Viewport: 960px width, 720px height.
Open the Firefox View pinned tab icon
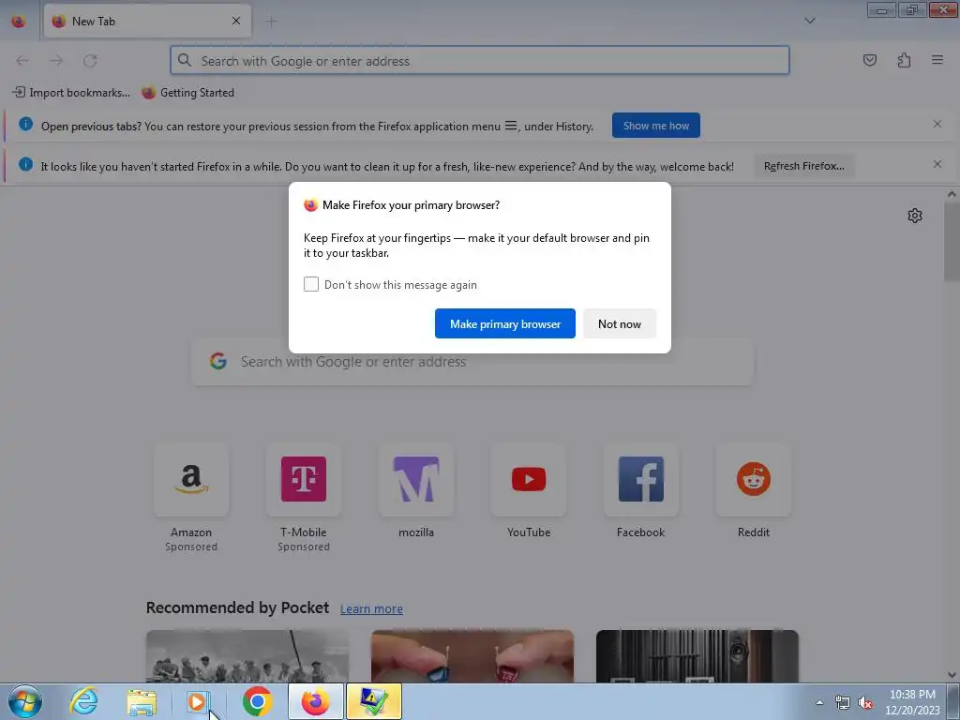coord(19,22)
